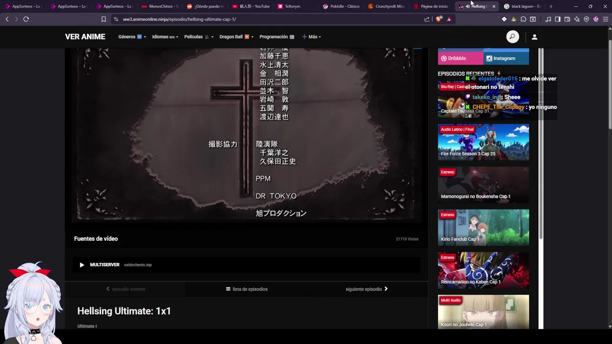Switch to the Crunchyroll tab
This screenshot has width=612, height=344.
click(386, 6)
